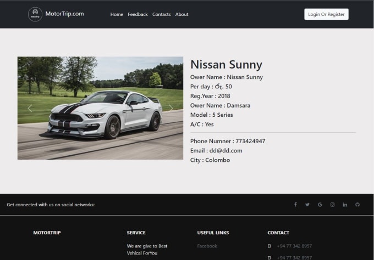Click the Nissan Sunny heading
The width and height of the screenshot is (374, 260).
click(227, 65)
